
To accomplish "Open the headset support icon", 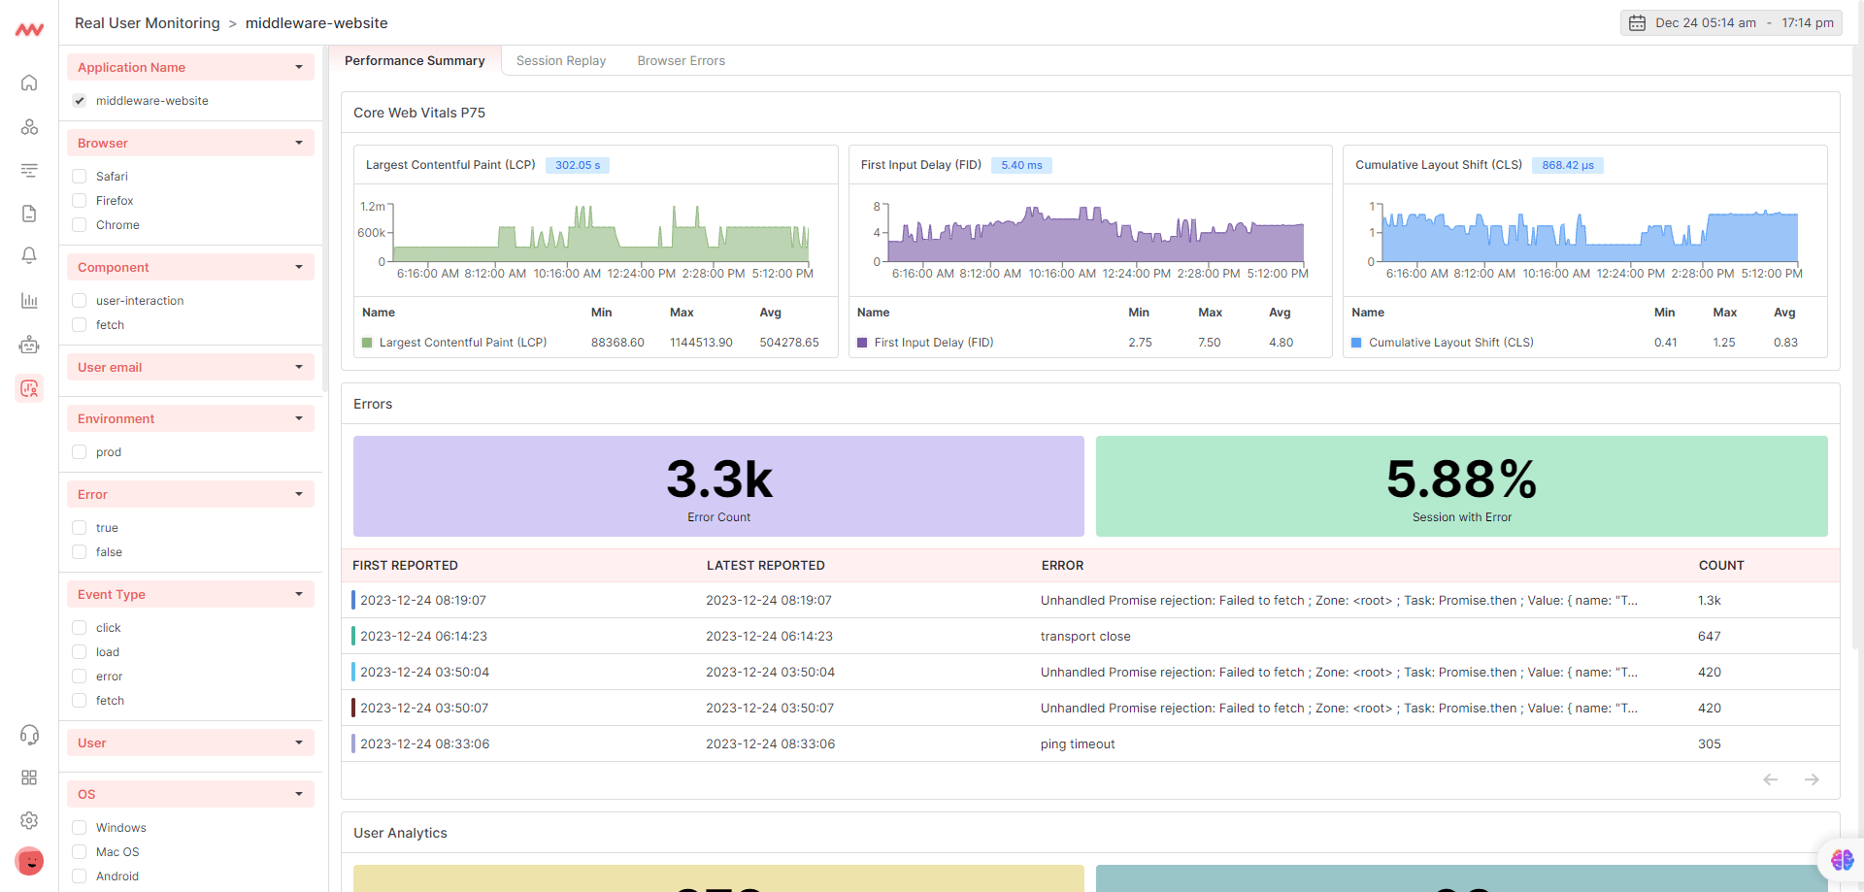I will coord(29,735).
